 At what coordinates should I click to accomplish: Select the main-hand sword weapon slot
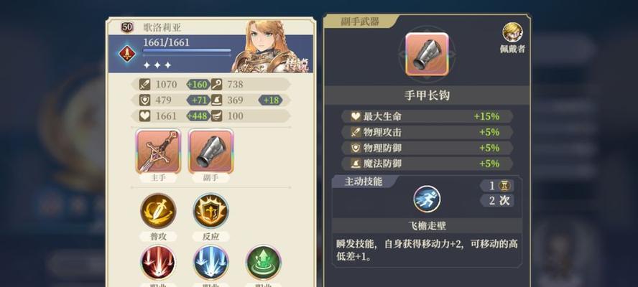[x=158, y=151]
